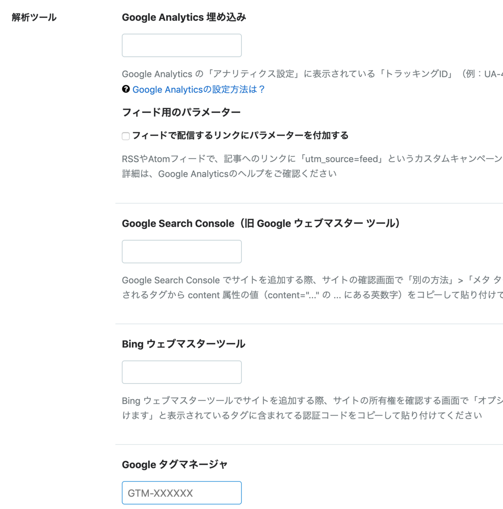Open the Google Analyticsの設定方法は？ link
Viewport: 503px width, 509px height.
tap(198, 89)
